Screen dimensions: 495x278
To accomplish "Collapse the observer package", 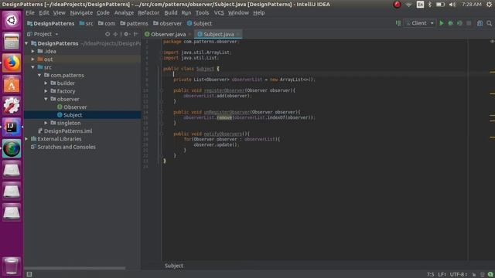I will point(46,99).
